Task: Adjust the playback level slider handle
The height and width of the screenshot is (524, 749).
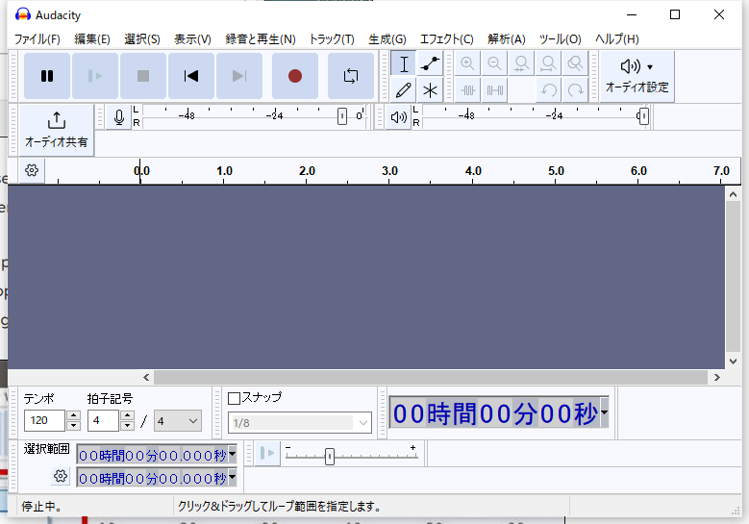Action: tap(644, 116)
